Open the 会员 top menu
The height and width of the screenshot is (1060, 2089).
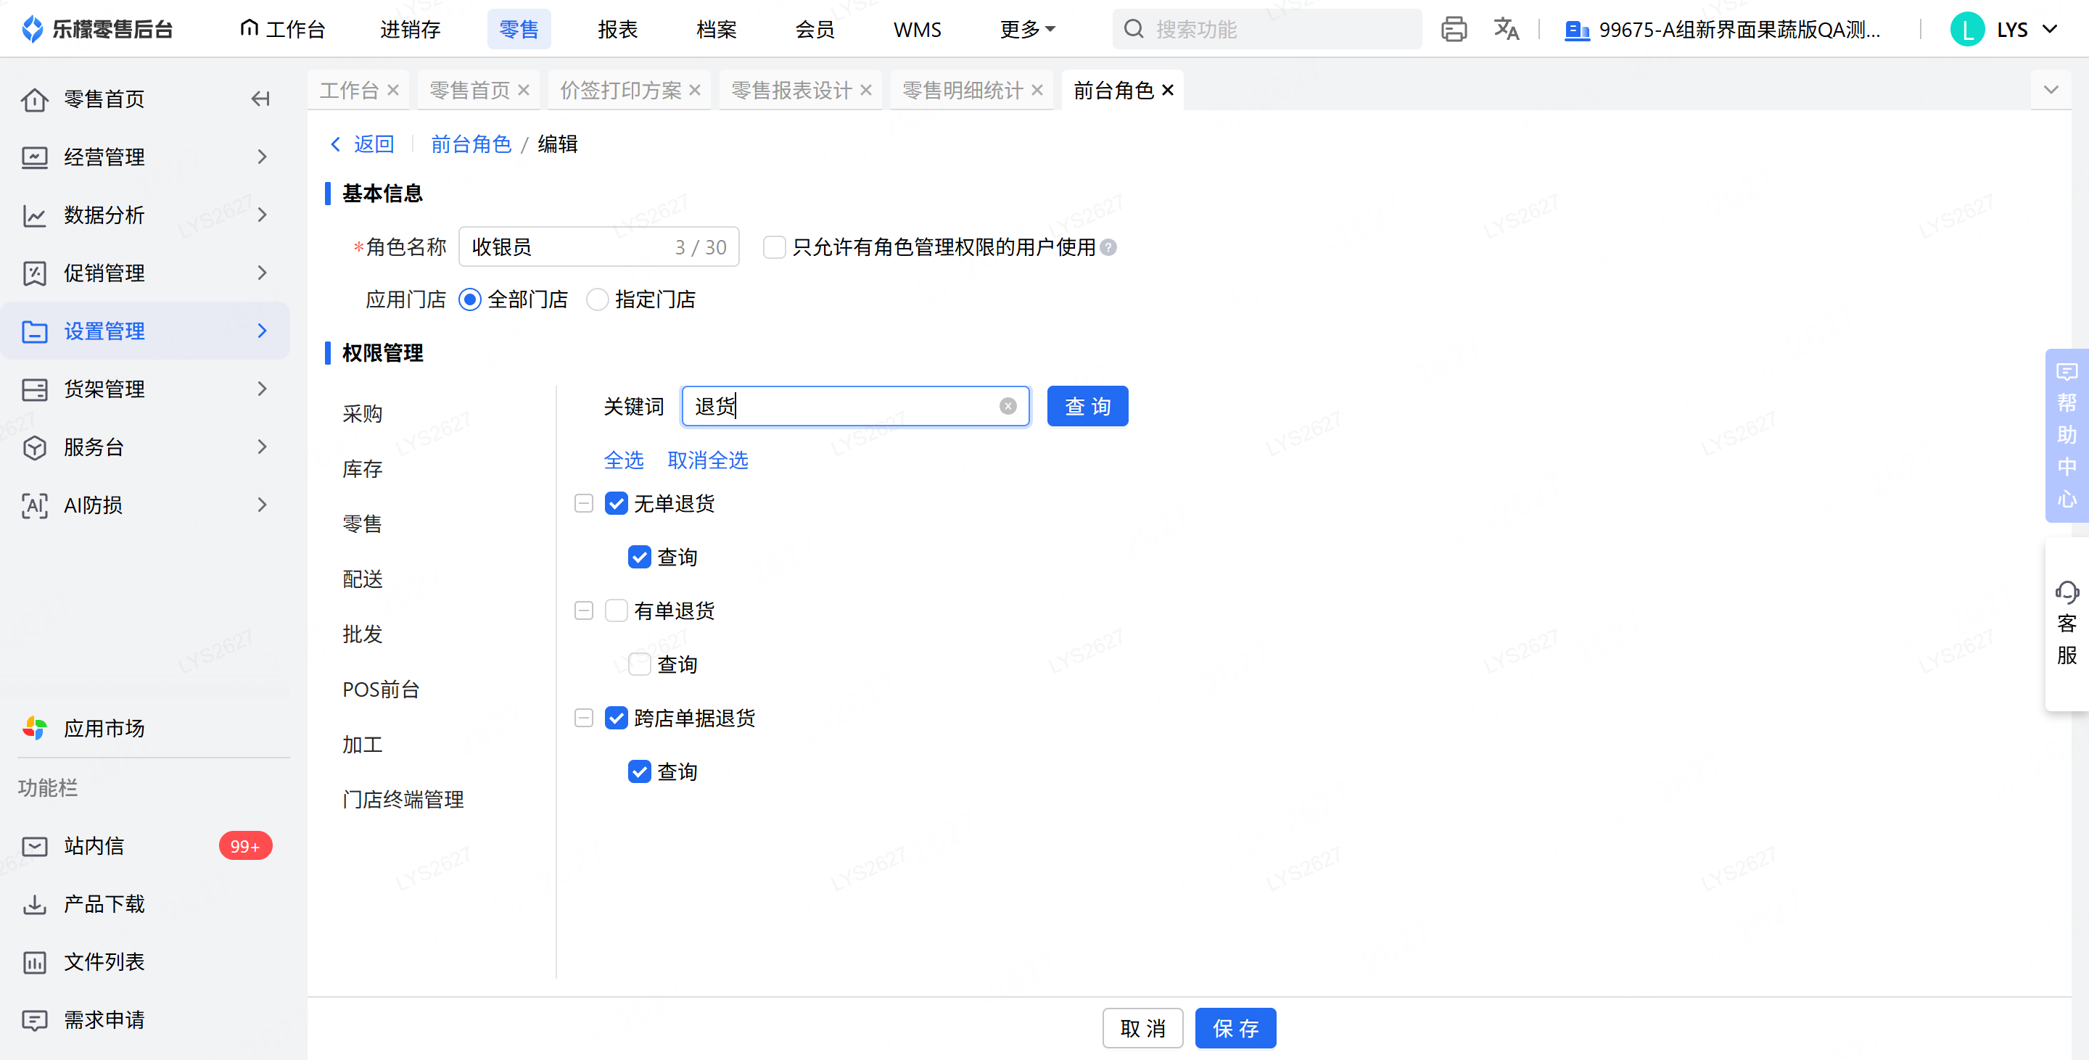[815, 29]
